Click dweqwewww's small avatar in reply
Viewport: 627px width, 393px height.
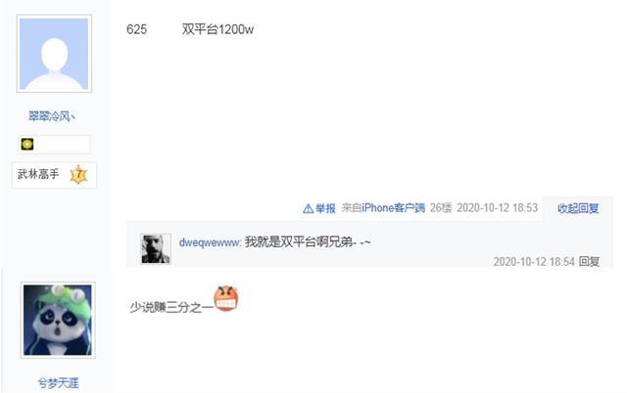(156, 248)
